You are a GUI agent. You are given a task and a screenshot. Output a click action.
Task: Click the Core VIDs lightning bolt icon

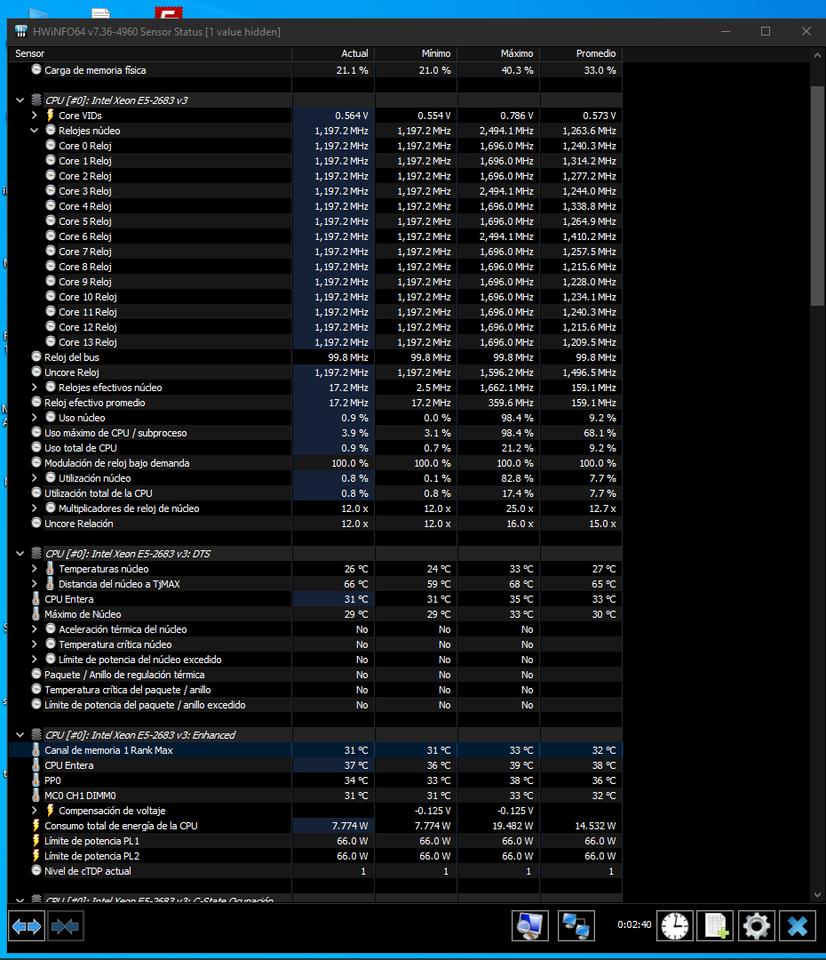51,115
